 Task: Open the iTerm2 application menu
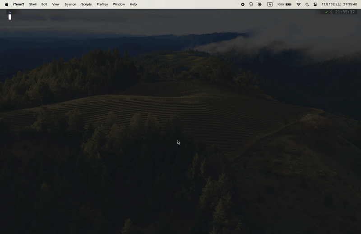pos(19,4)
